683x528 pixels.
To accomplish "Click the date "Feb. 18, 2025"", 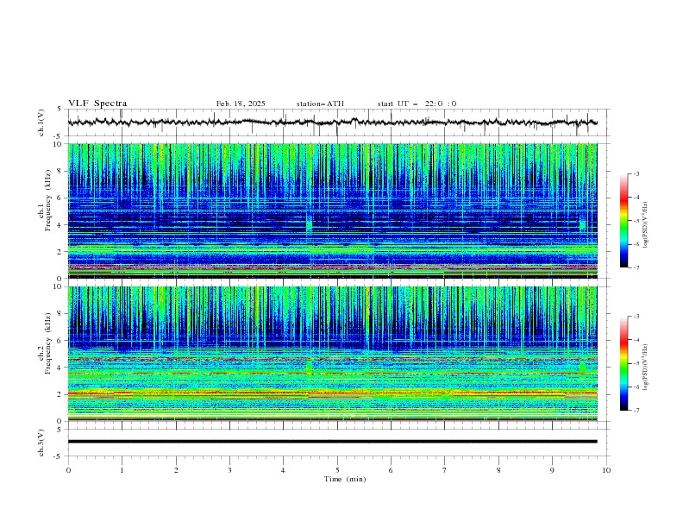I will pos(241,104).
